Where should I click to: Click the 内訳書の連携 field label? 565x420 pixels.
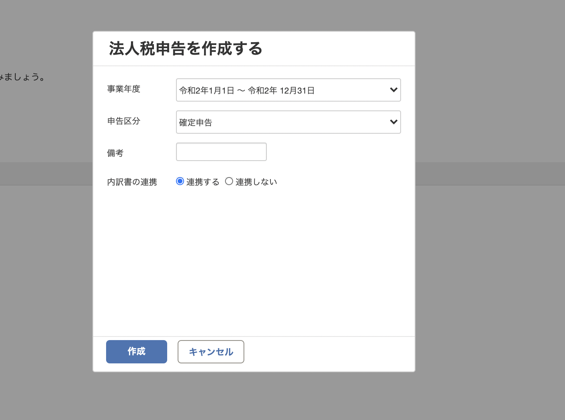132,182
